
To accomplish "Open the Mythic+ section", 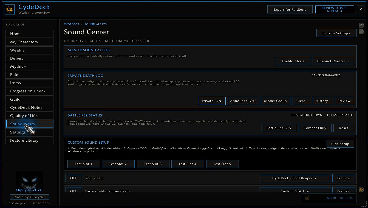I will (x=29, y=67).
